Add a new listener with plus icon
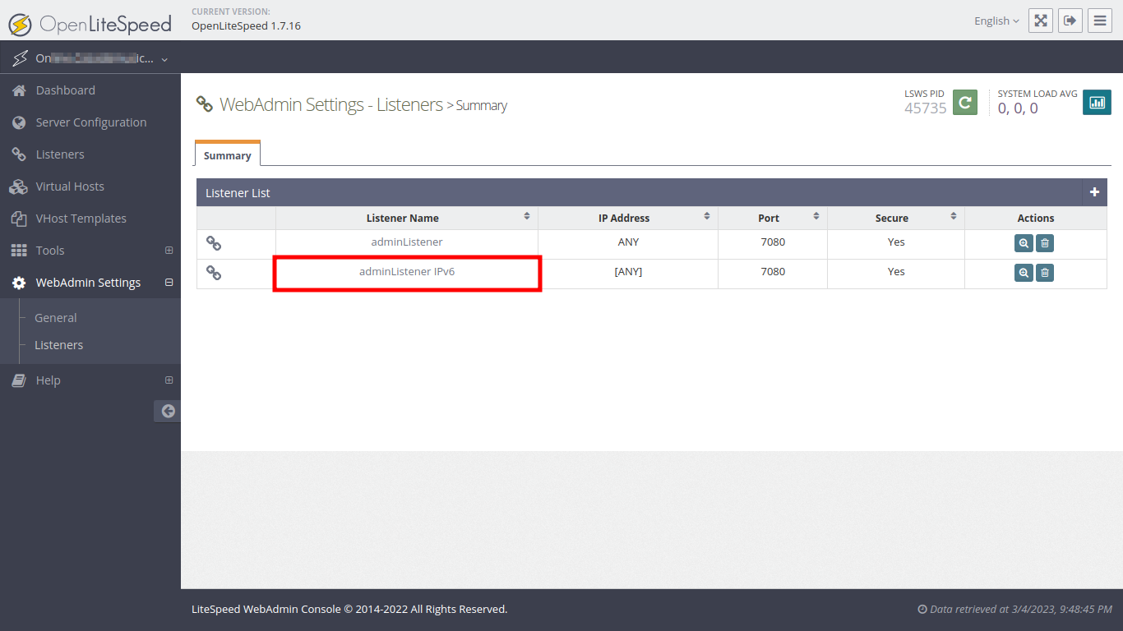 [1094, 192]
